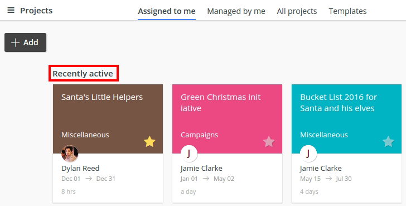The height and width of the screenshot is (206, 406).
Task: Click the May 15 start date
Action: pos(311,179)
